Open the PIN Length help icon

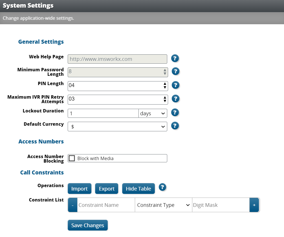point(175,85)
